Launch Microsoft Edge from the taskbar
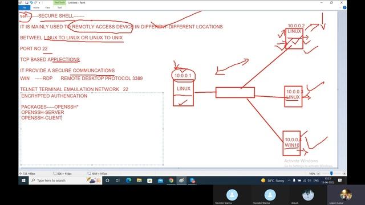 pos(128,181)
